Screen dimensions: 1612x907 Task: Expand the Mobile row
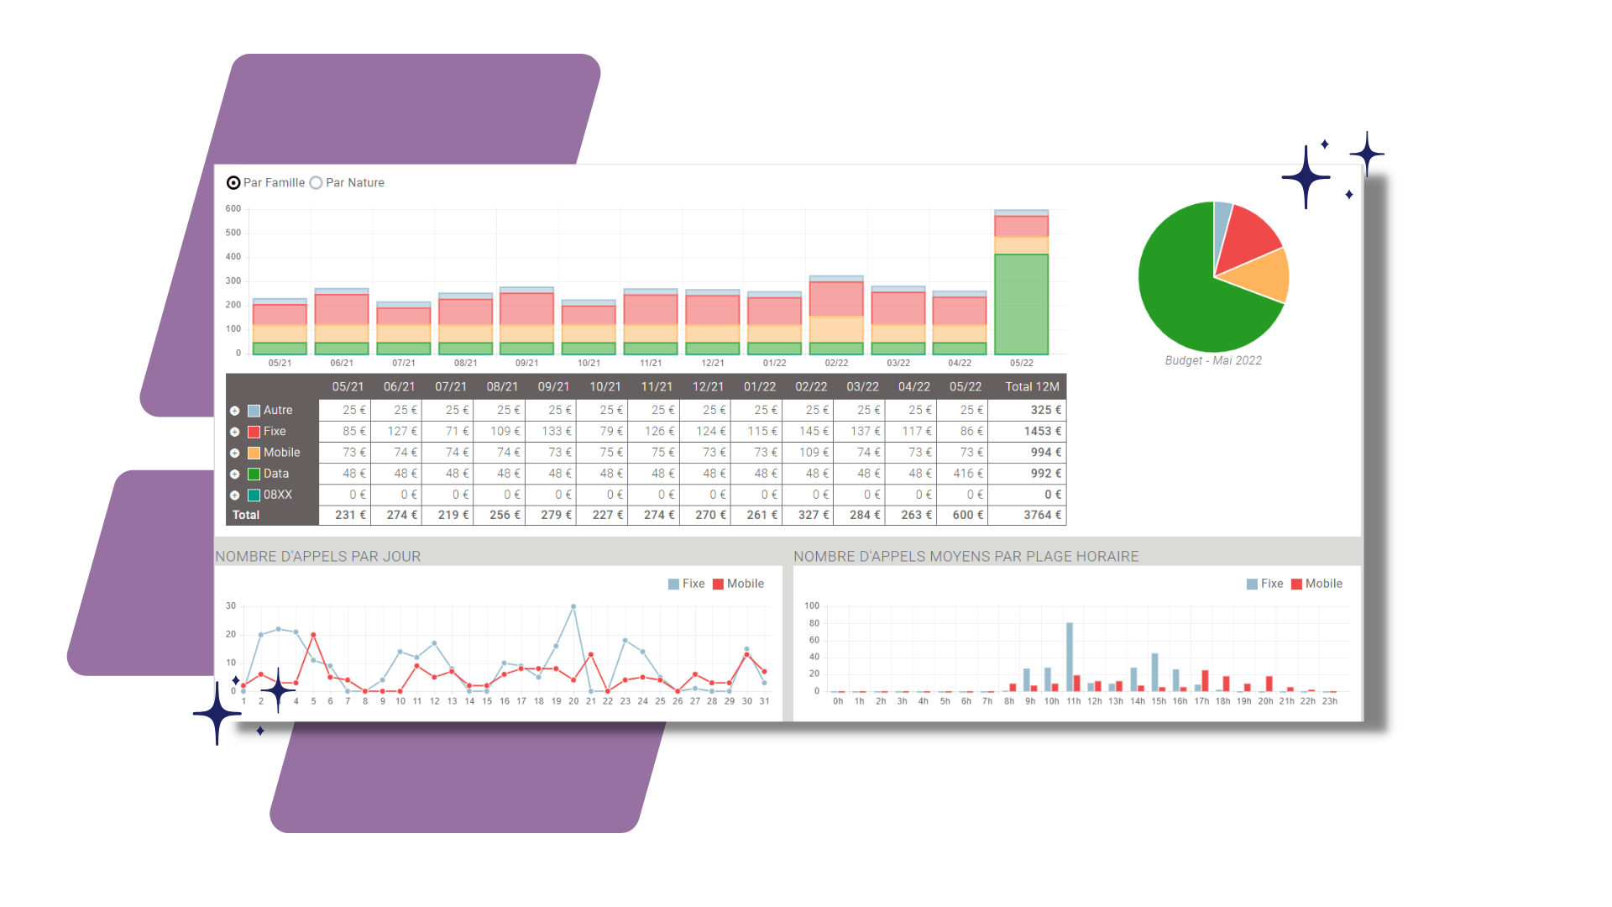pyautogui.click(x=235, y=453)
